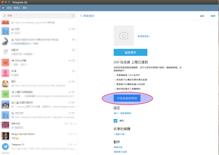This screenshot has height=155, width=219.
Task: Click the Telegram paper plane logo
Action: coord(3,8)
